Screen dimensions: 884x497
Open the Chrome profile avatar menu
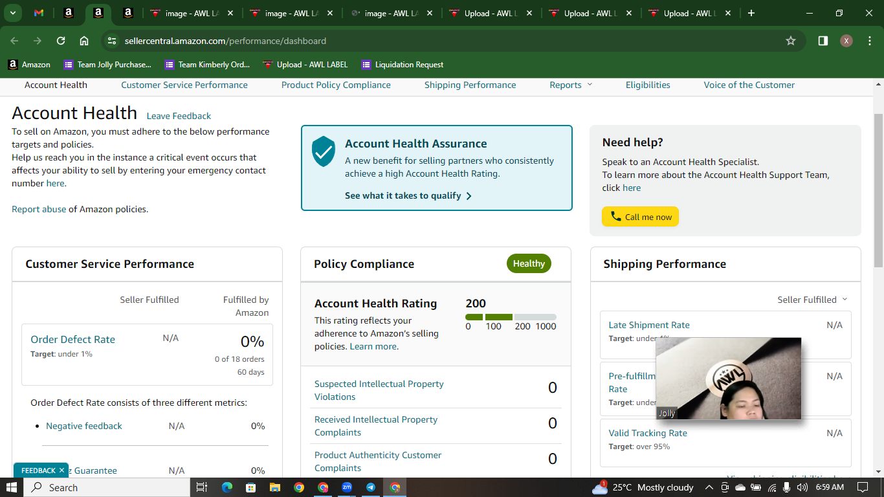tap(846, 41)
